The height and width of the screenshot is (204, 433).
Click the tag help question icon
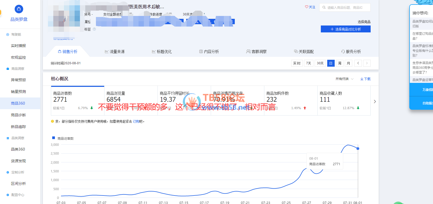pos(94,29)
